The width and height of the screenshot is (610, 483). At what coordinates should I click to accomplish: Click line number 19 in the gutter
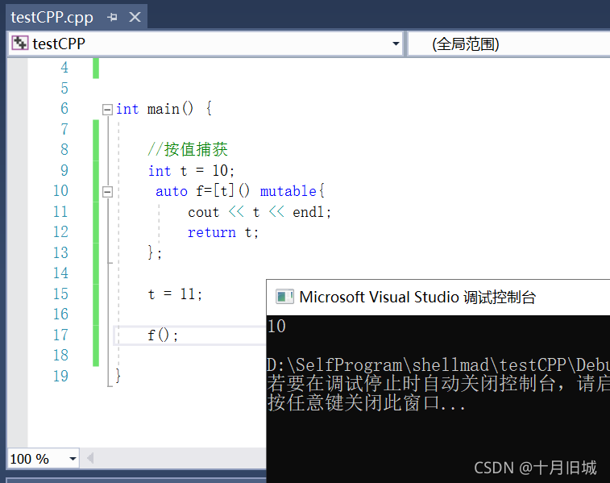pos(60,376)
